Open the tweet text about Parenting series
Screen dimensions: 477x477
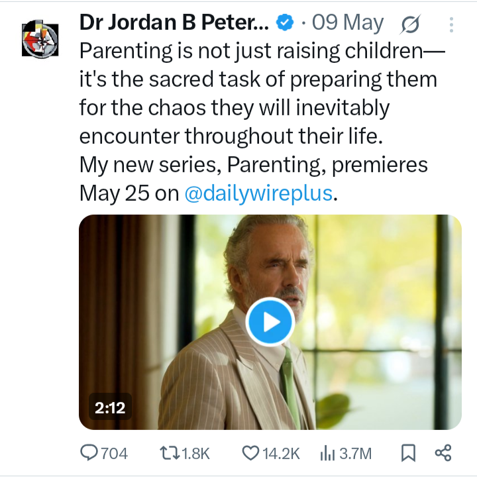pyautogui.click(x=262, y=122)
